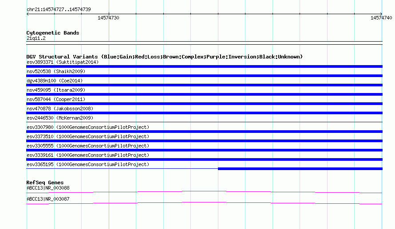
Task: Click the Cytogenetic Bands track title
Action: (x=53, y=33)
